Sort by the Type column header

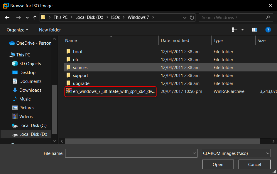click(x=218, y=41)
